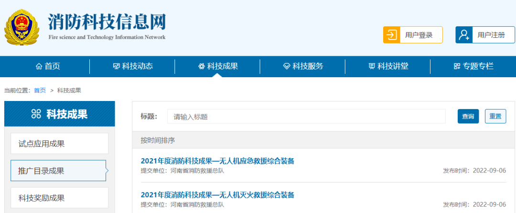Click the orange login arrow icon

tap(391, 35)
